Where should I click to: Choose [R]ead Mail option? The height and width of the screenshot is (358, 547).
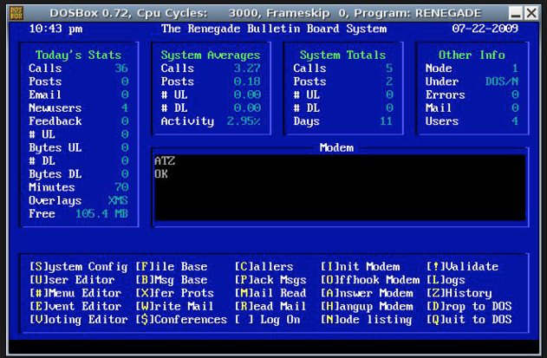pyautogui.click(x=270, y=306)
